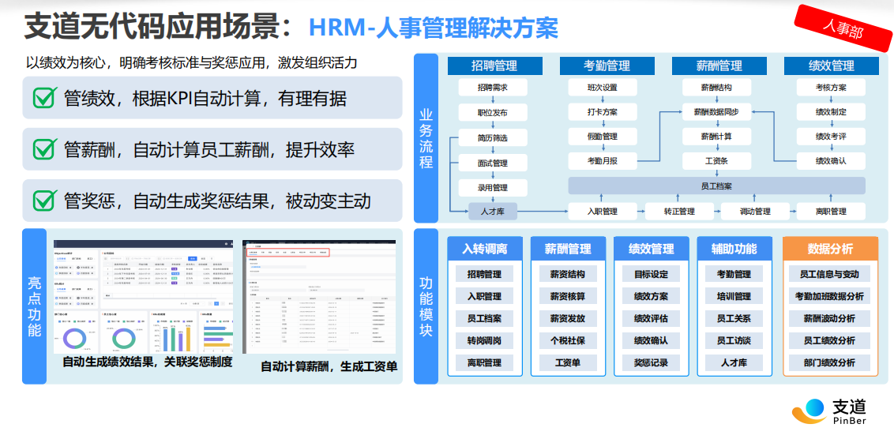The height and width of the screenshot is (439, 894).
Task: Open 薪酬管理 module header in 功能模块
Action: click(x=568, y=250)
